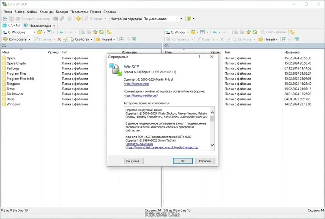Expand the left panel back history dropdown arrow
325x219 pixels.
(66, 32)
